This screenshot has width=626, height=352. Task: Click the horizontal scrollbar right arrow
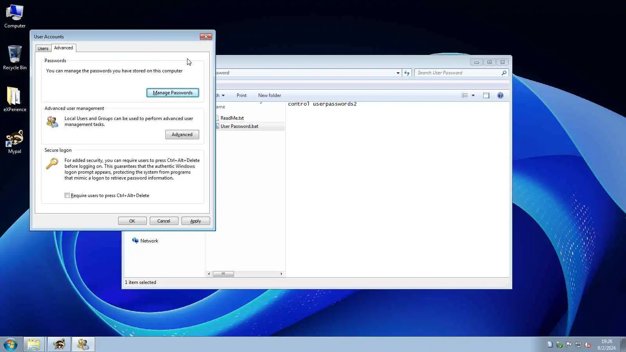[x=281, y=274]
